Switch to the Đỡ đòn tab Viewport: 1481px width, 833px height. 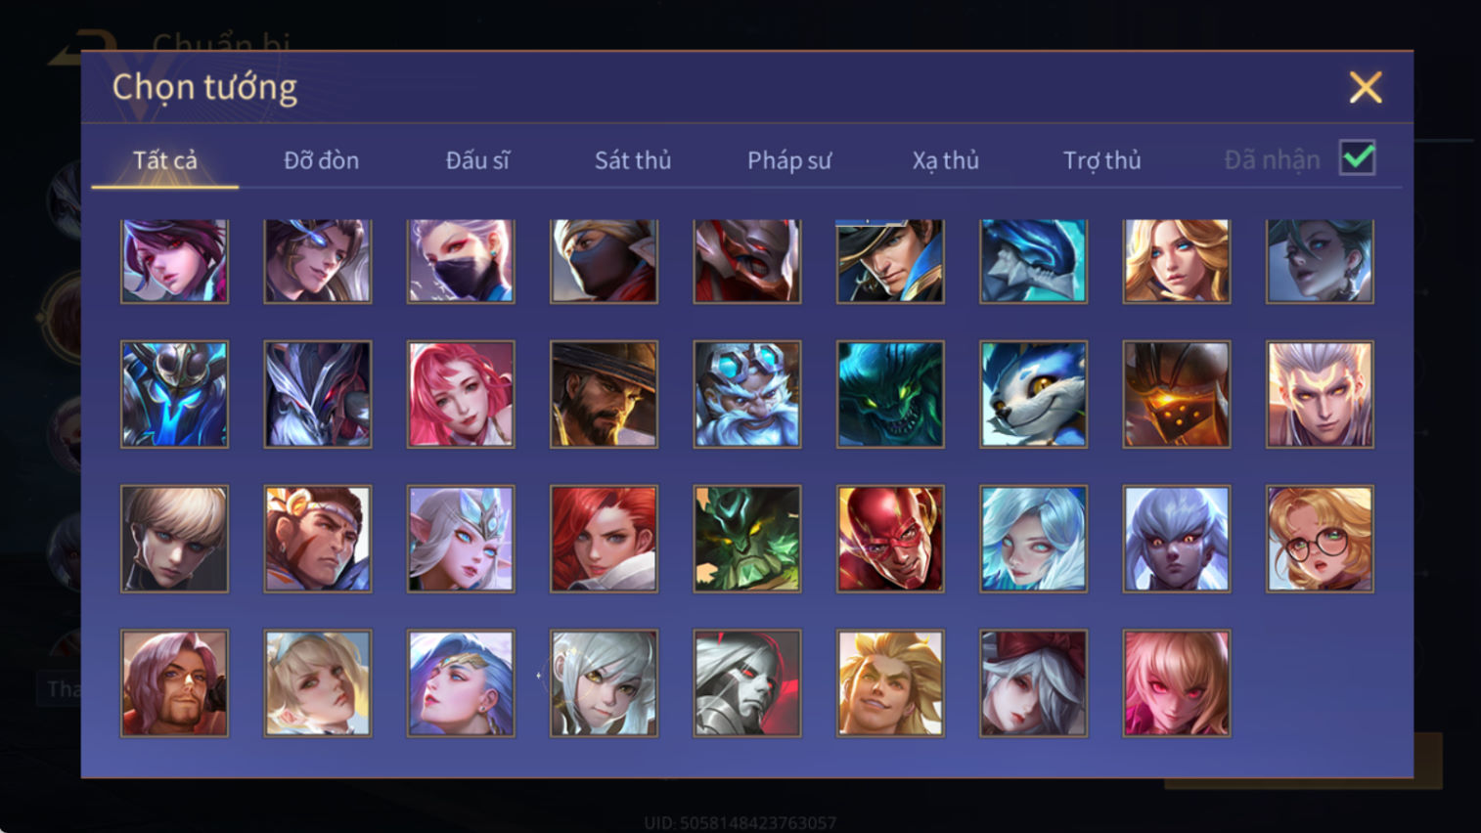[321, 160]
